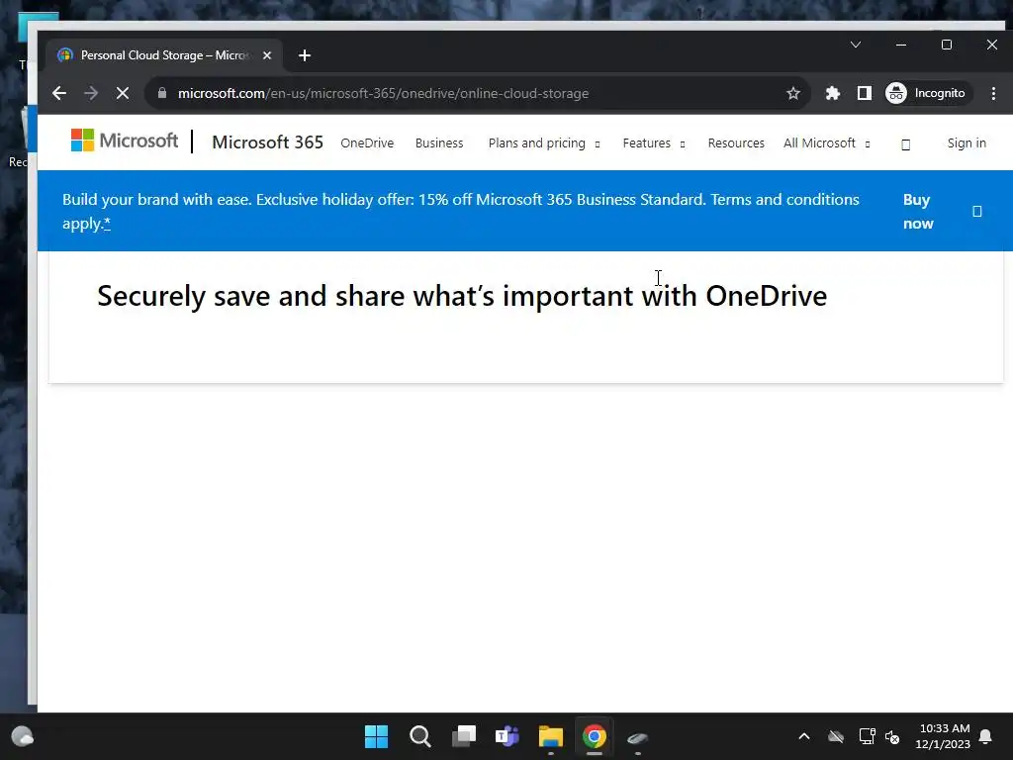
Task: Open Chrome side panel icon
Action: click(864, 94)
